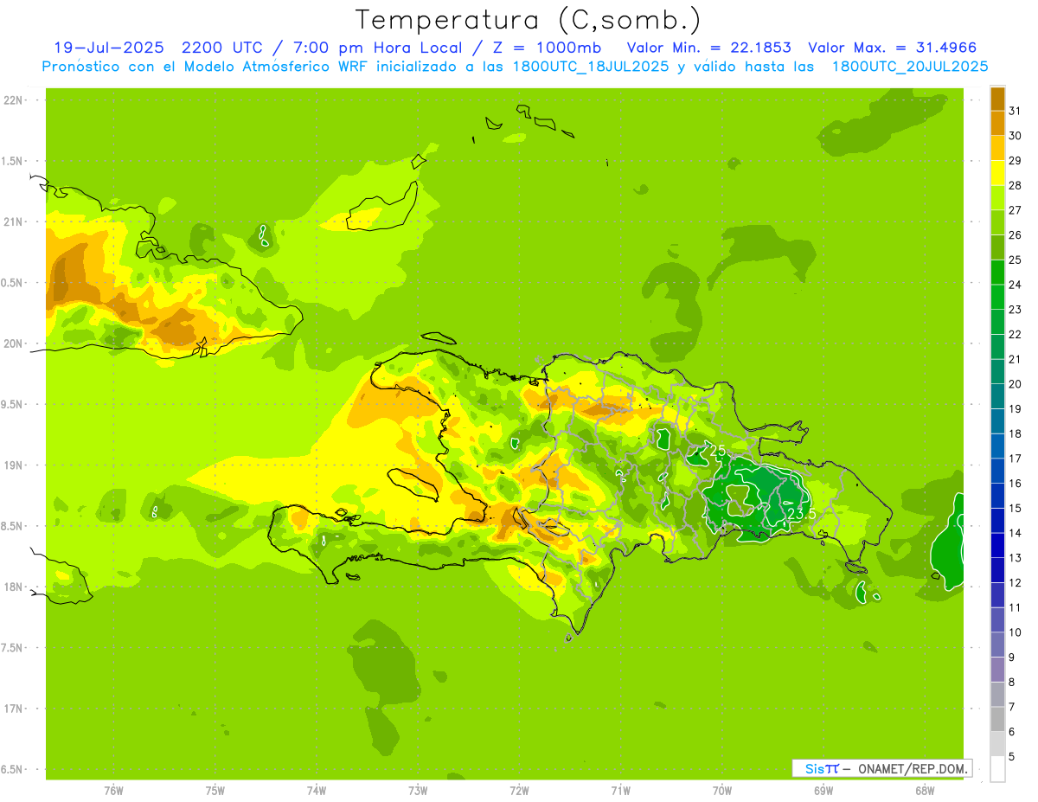Image resolution: width=1038 pixels, height=802 pixels.
Task: Click the "25" contour label on the map
Action: coord(717,451)
